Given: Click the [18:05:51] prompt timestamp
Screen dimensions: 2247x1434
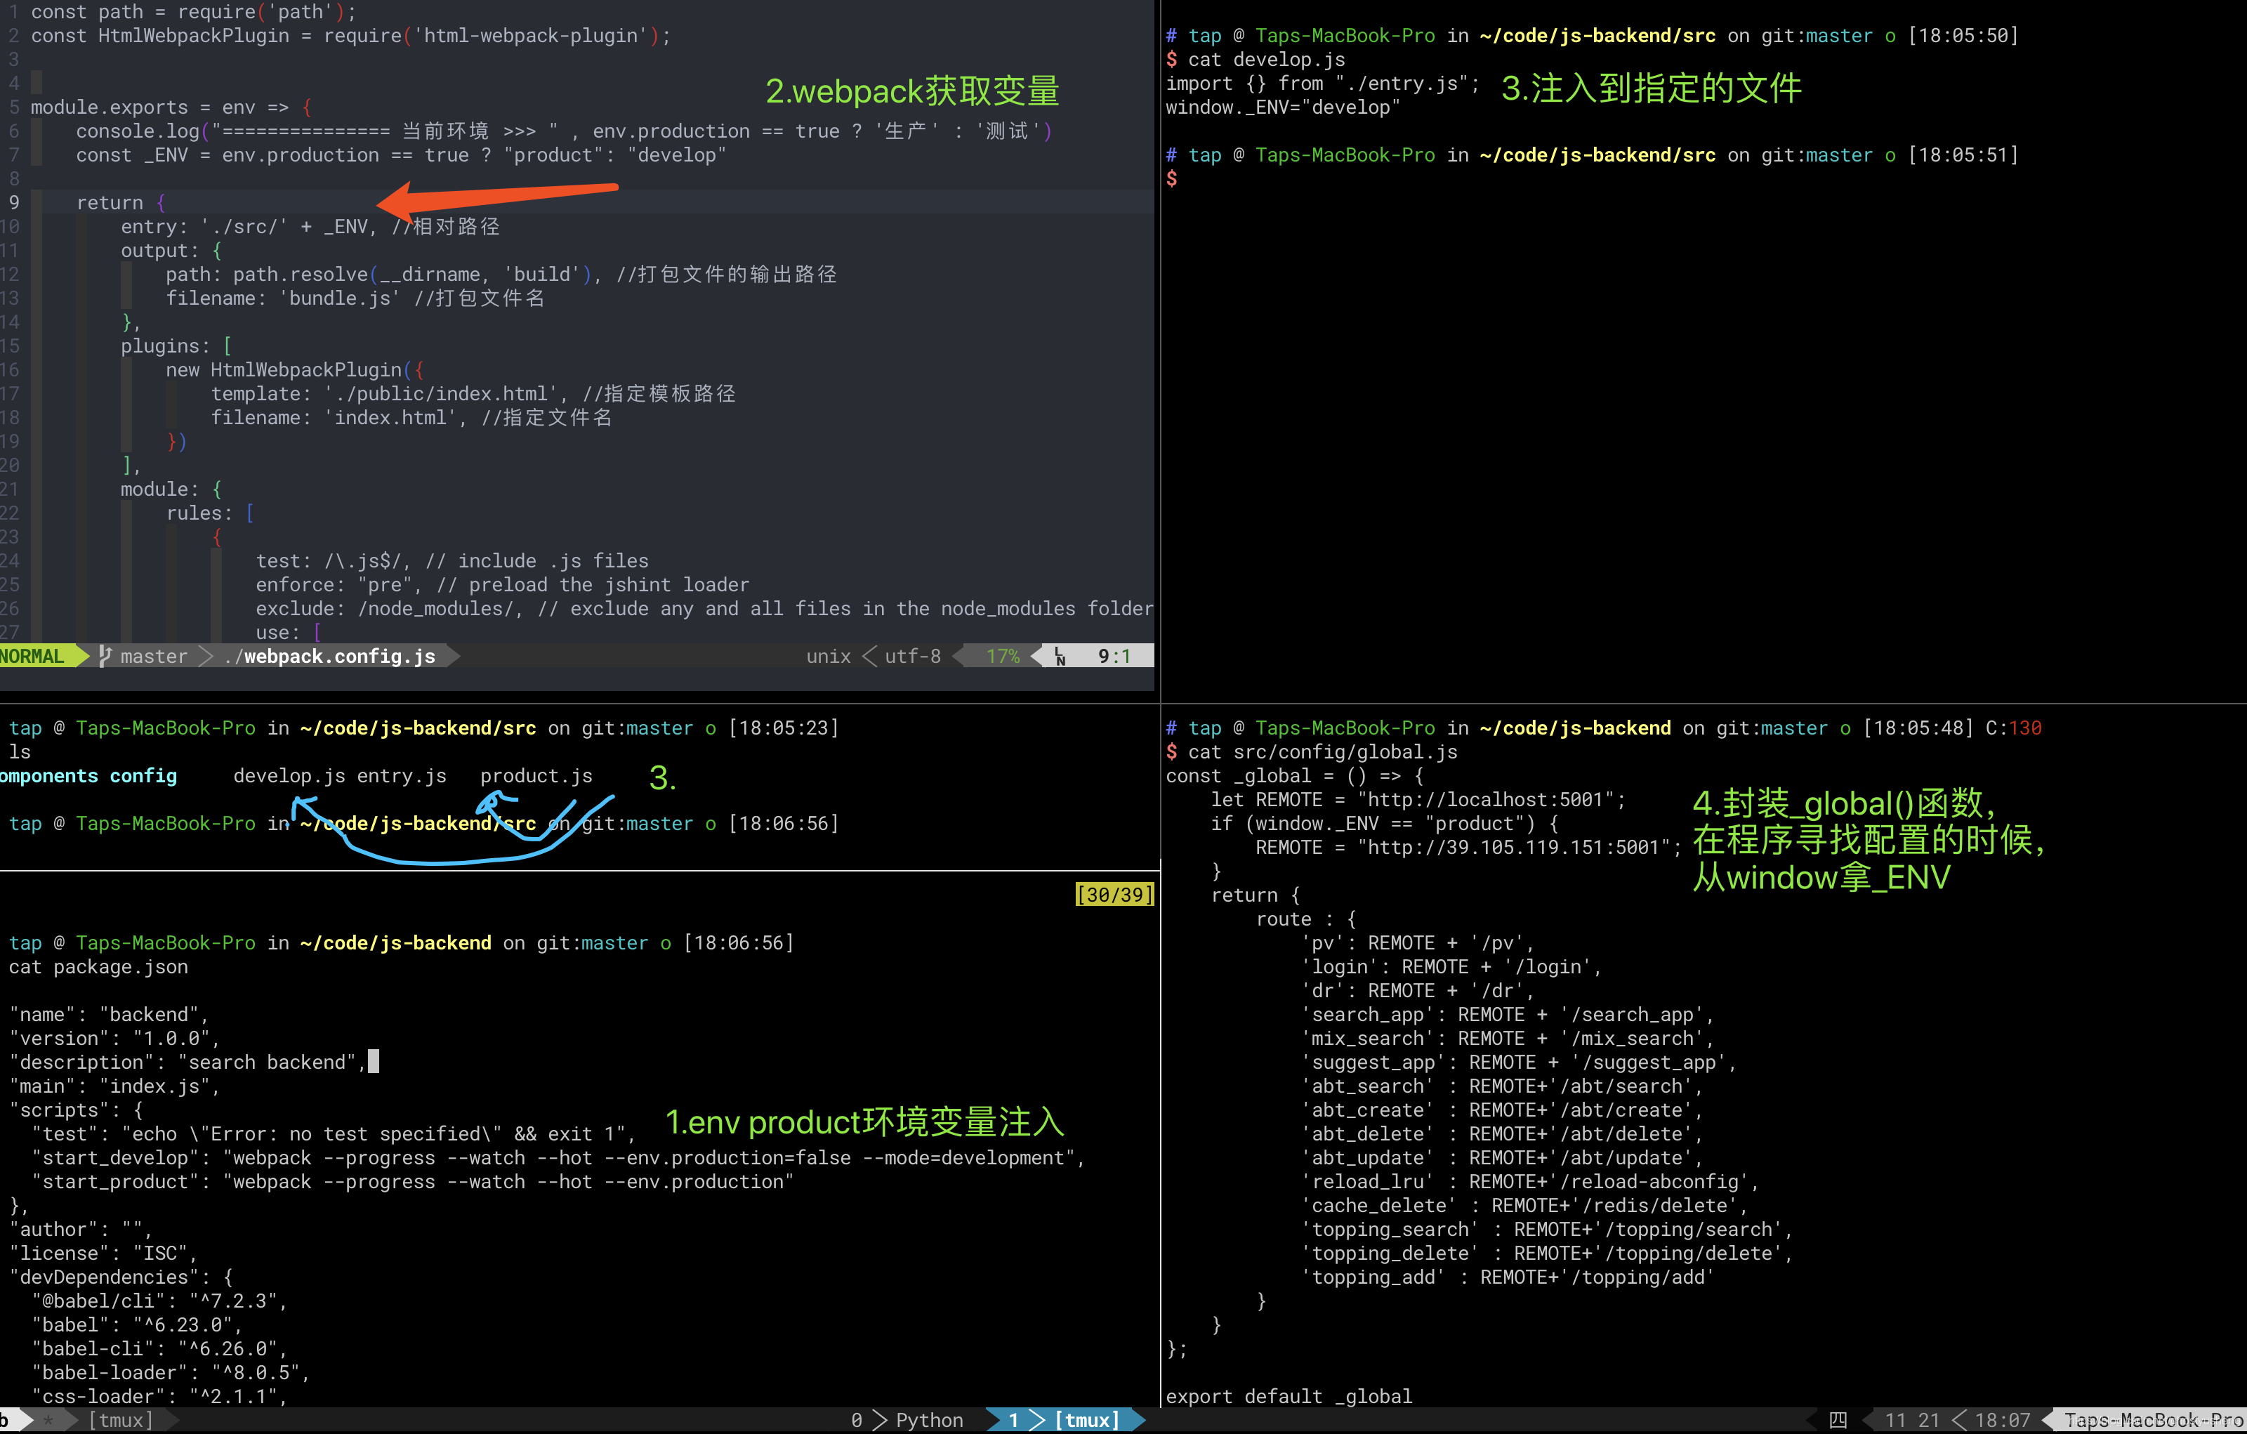Looking at the screenshot, I should coord(1963,155).
